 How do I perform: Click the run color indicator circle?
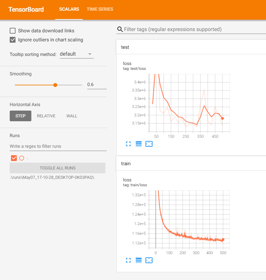[x=21, y=158]
